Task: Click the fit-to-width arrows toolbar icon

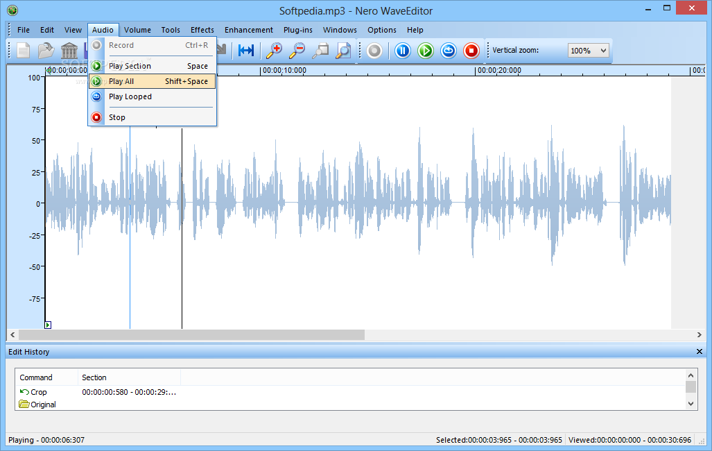Action: [245, 51]
